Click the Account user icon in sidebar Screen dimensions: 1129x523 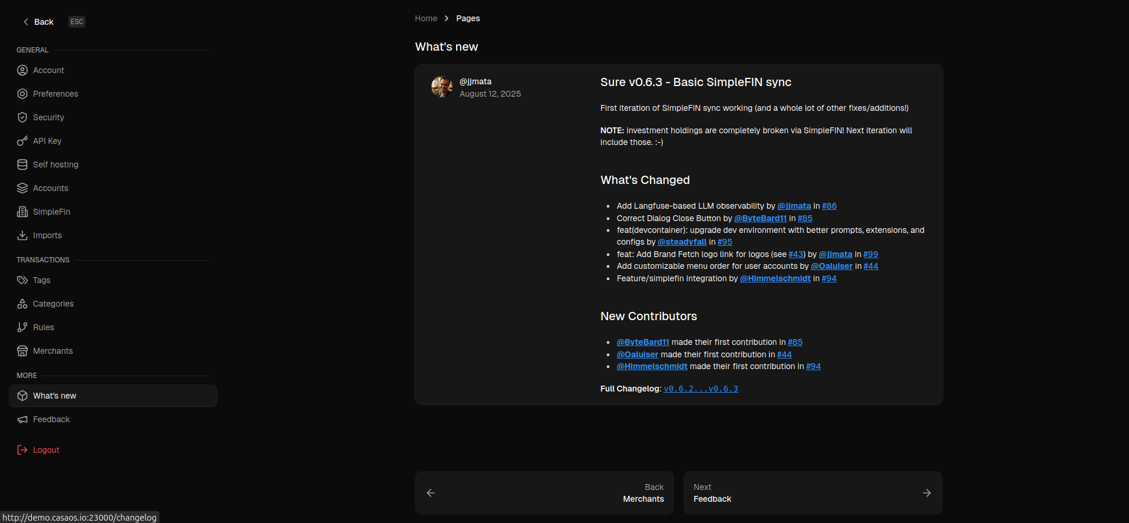coord(22,70)
